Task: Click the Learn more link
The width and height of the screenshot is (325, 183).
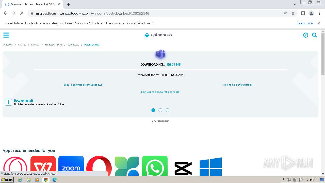Action: tap(305, 23)
